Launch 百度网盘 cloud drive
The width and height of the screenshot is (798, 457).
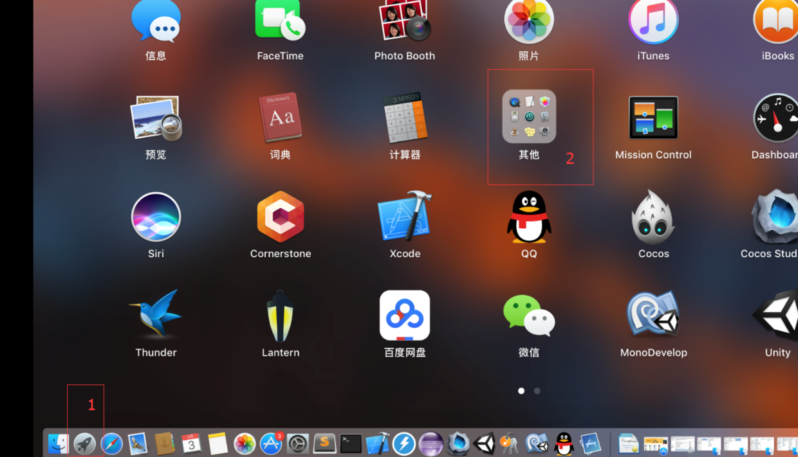pos(404,315)
